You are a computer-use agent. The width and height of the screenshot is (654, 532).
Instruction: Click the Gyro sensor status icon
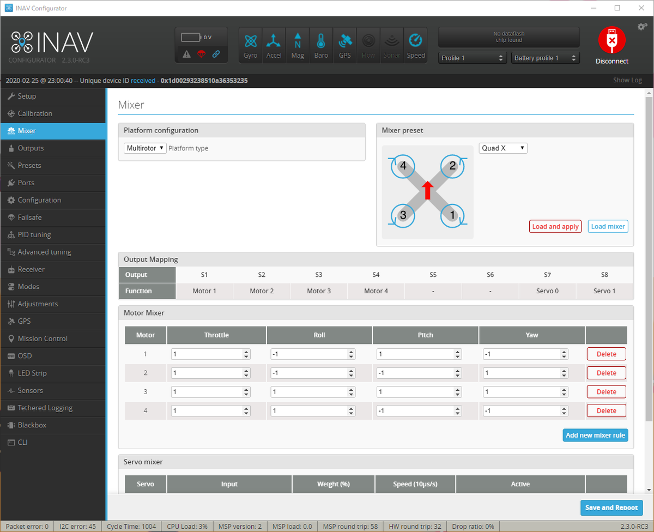click(x=251, y=45)
